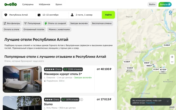This screenshot has width=176, height=110.
Task: Click the Войти login button
Action: pyautogui.click(x=152, y=4)
